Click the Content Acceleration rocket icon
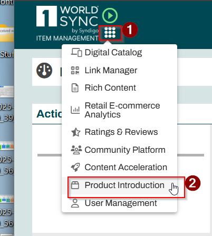The image size is (212, 236). [x=75, y=167]
